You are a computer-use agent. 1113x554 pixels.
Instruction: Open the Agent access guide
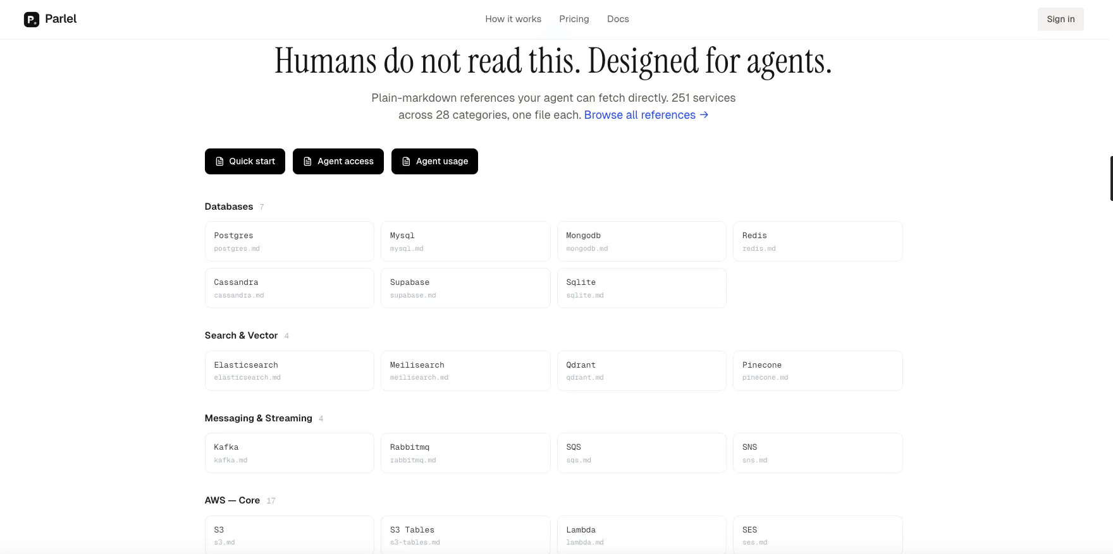[338, 161]
